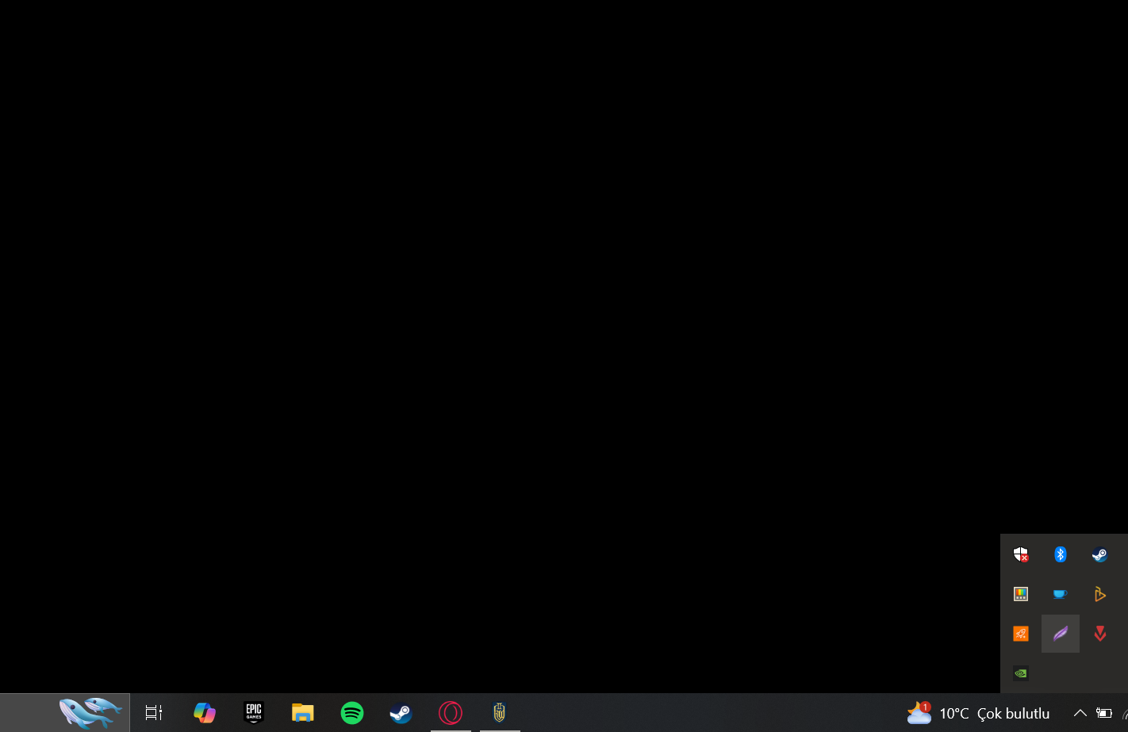This screenshot has width=1128, height=732.
Task: Open the red Valorant-style tray icon
Action: tap(1099, 634)
